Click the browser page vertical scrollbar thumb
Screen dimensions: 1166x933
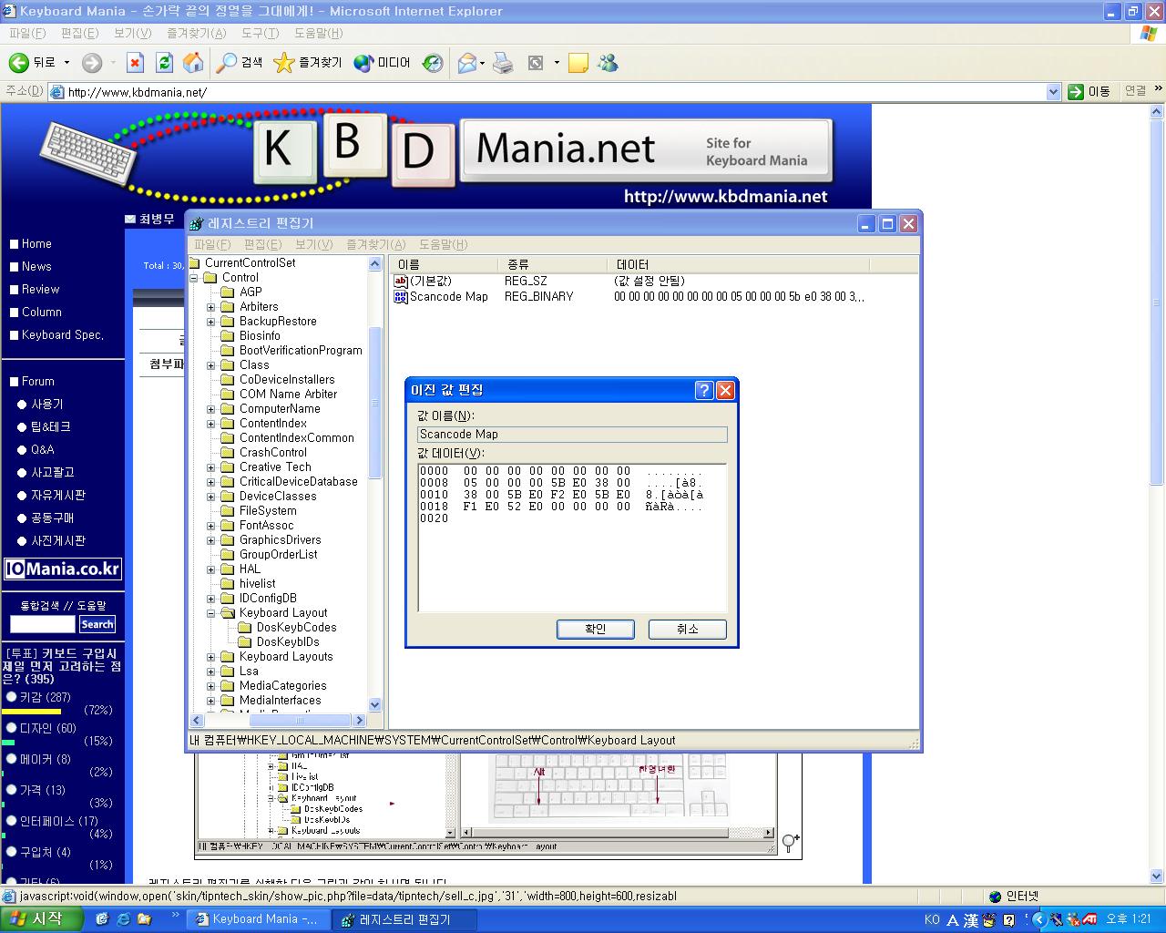(x=1159, y=301)
